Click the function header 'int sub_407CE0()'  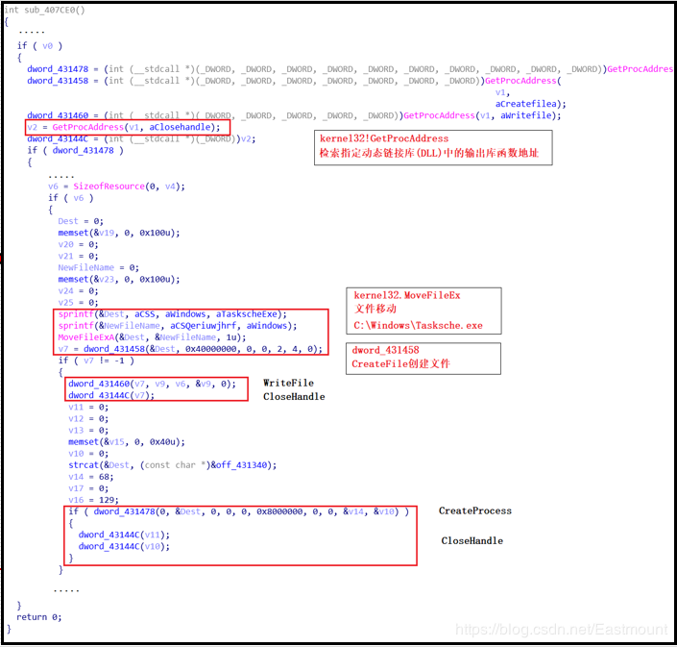pos(44,10)
